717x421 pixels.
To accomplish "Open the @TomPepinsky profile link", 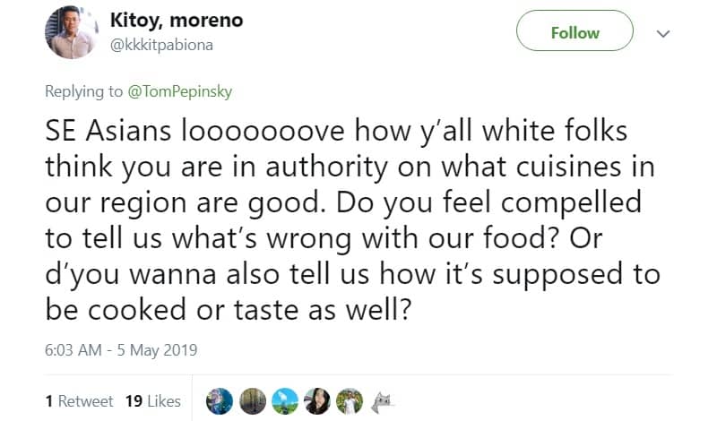I will click(x=180, y=91).
